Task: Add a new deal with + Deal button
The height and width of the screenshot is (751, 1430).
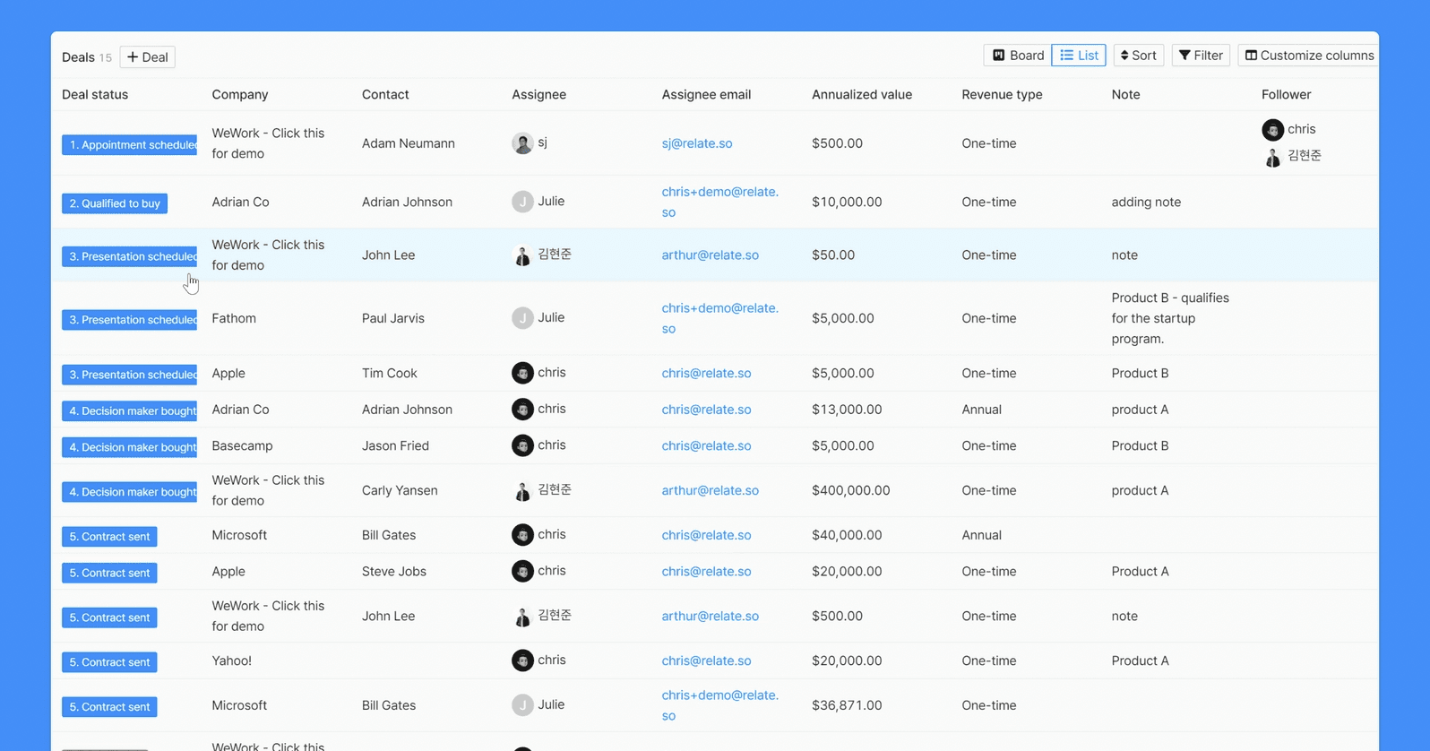Action: [x=147, y=57]
